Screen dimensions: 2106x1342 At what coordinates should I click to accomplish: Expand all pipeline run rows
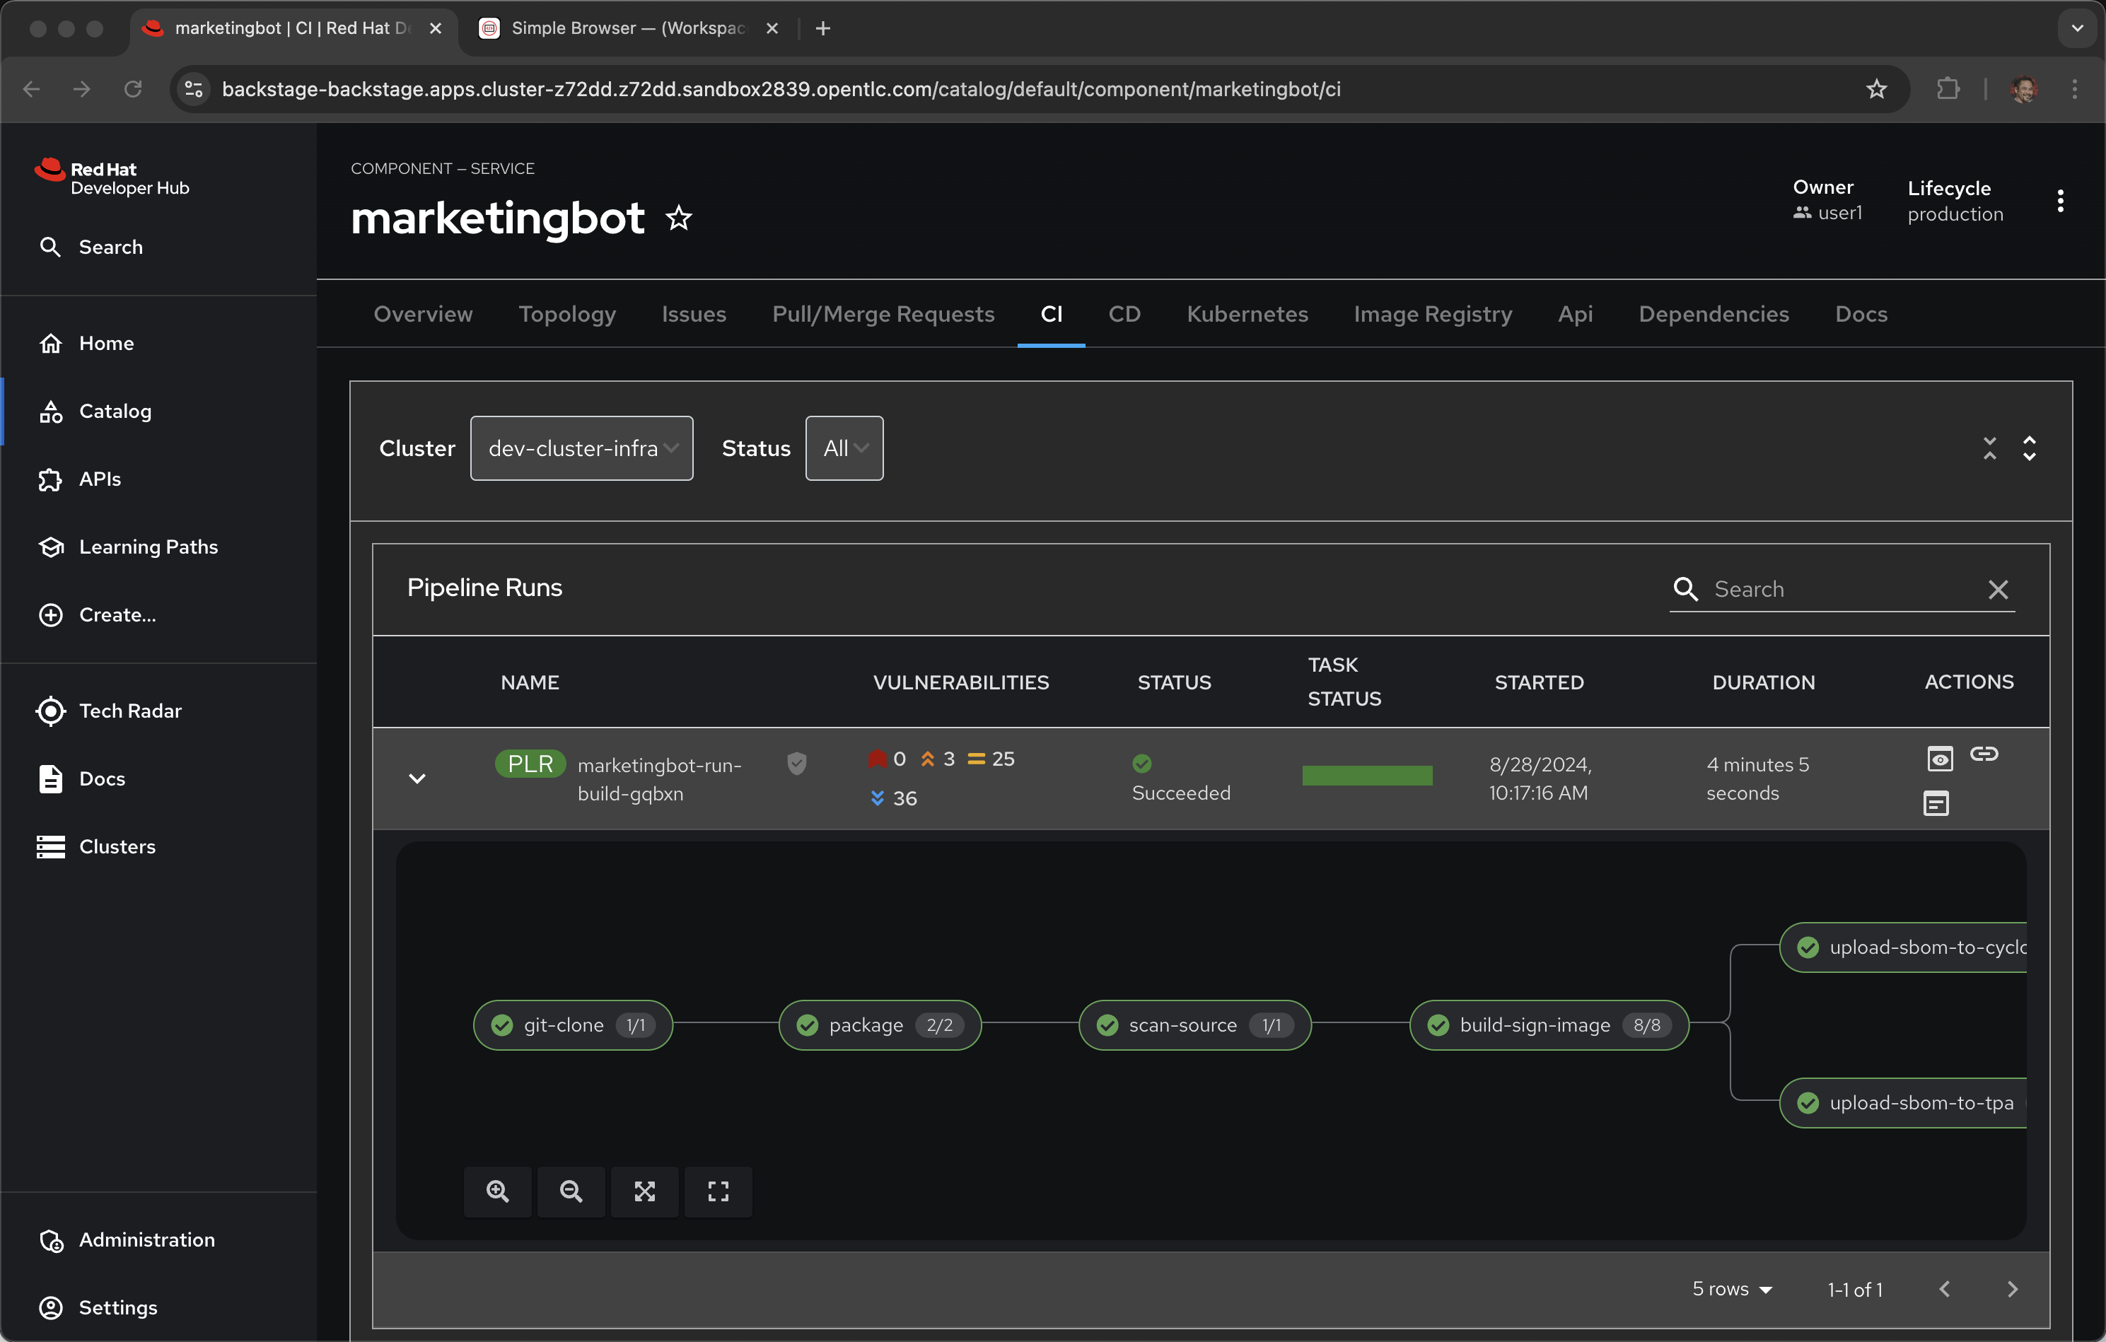point(2029,448)
